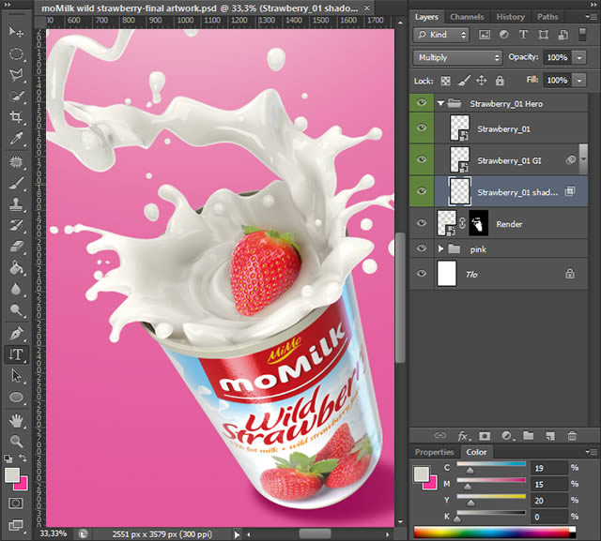Delete the selected layer via trash icon
601x541 pixels.
(x=572, y=435)
